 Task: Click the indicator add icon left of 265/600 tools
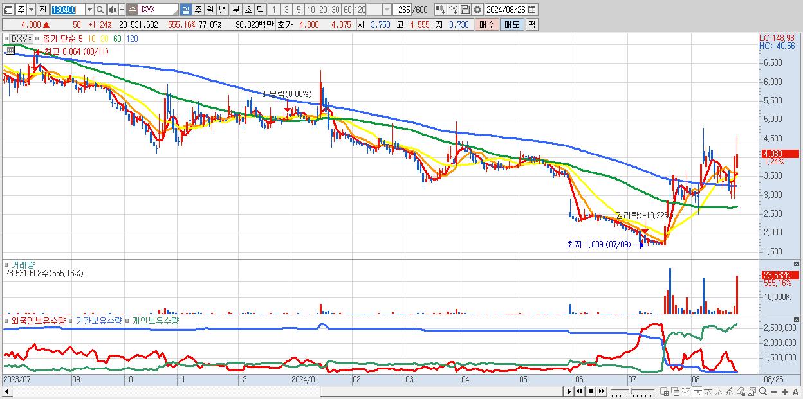[440, 10]
